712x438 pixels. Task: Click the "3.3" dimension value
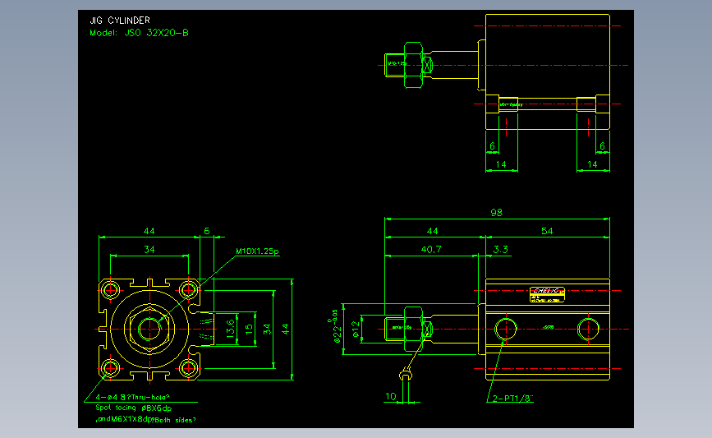point(500,250)
